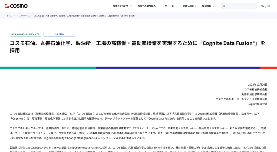Click the press release headline text
The width and height of the screenshot is (277, 152).
137,47
